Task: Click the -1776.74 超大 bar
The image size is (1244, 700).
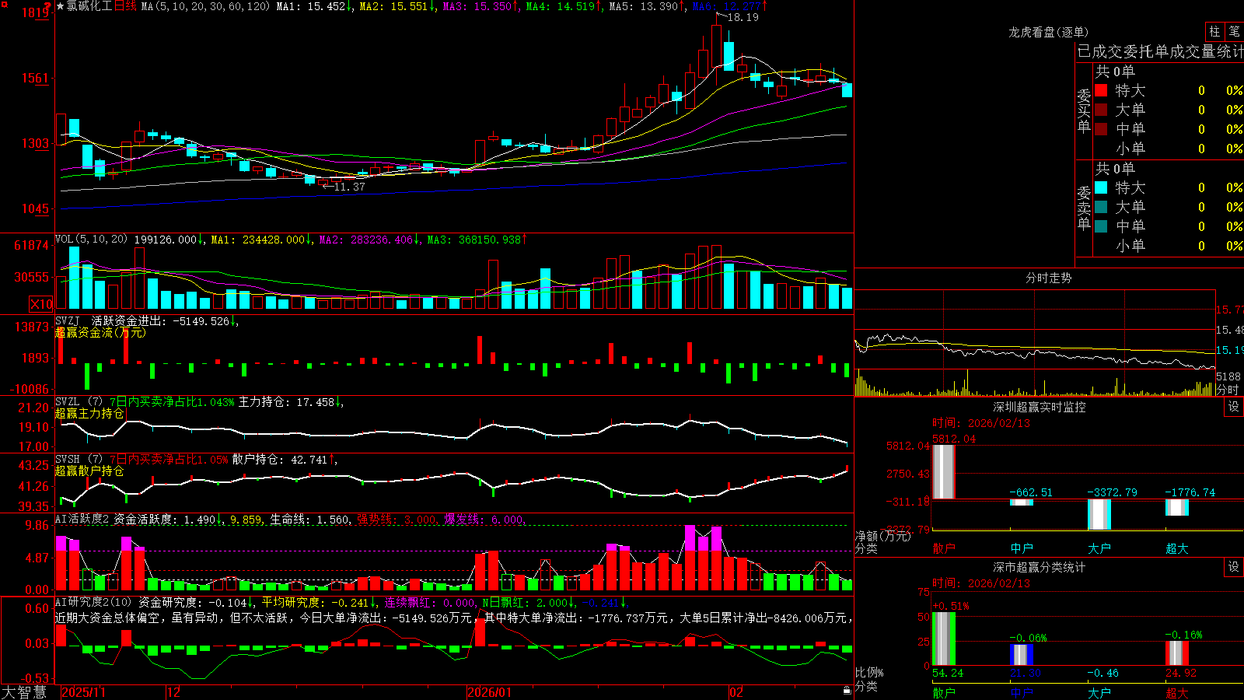Action: click(x=1177, y=507)
